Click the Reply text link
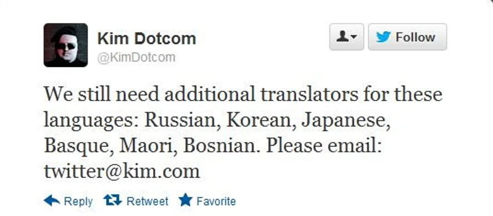The width and height of the screenshot is (493, 216). 78,202
